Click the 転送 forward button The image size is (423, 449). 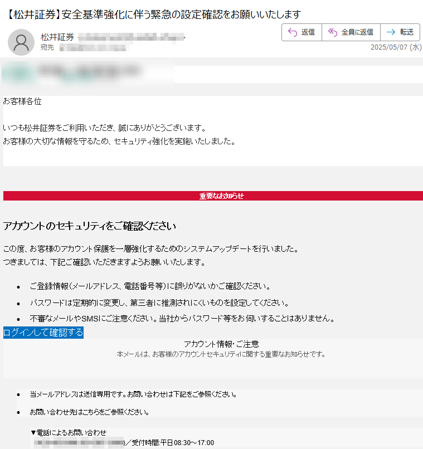coord(400,32)
